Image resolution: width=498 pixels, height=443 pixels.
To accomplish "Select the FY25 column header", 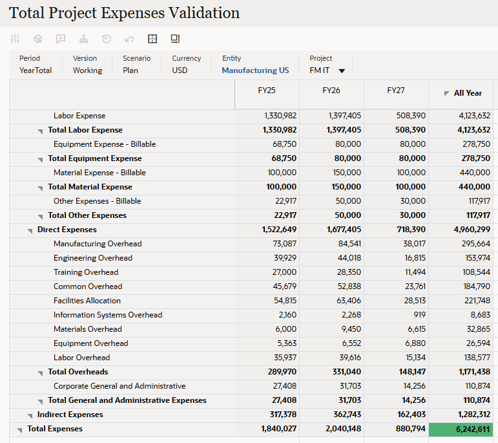I will tap(267, 94).
